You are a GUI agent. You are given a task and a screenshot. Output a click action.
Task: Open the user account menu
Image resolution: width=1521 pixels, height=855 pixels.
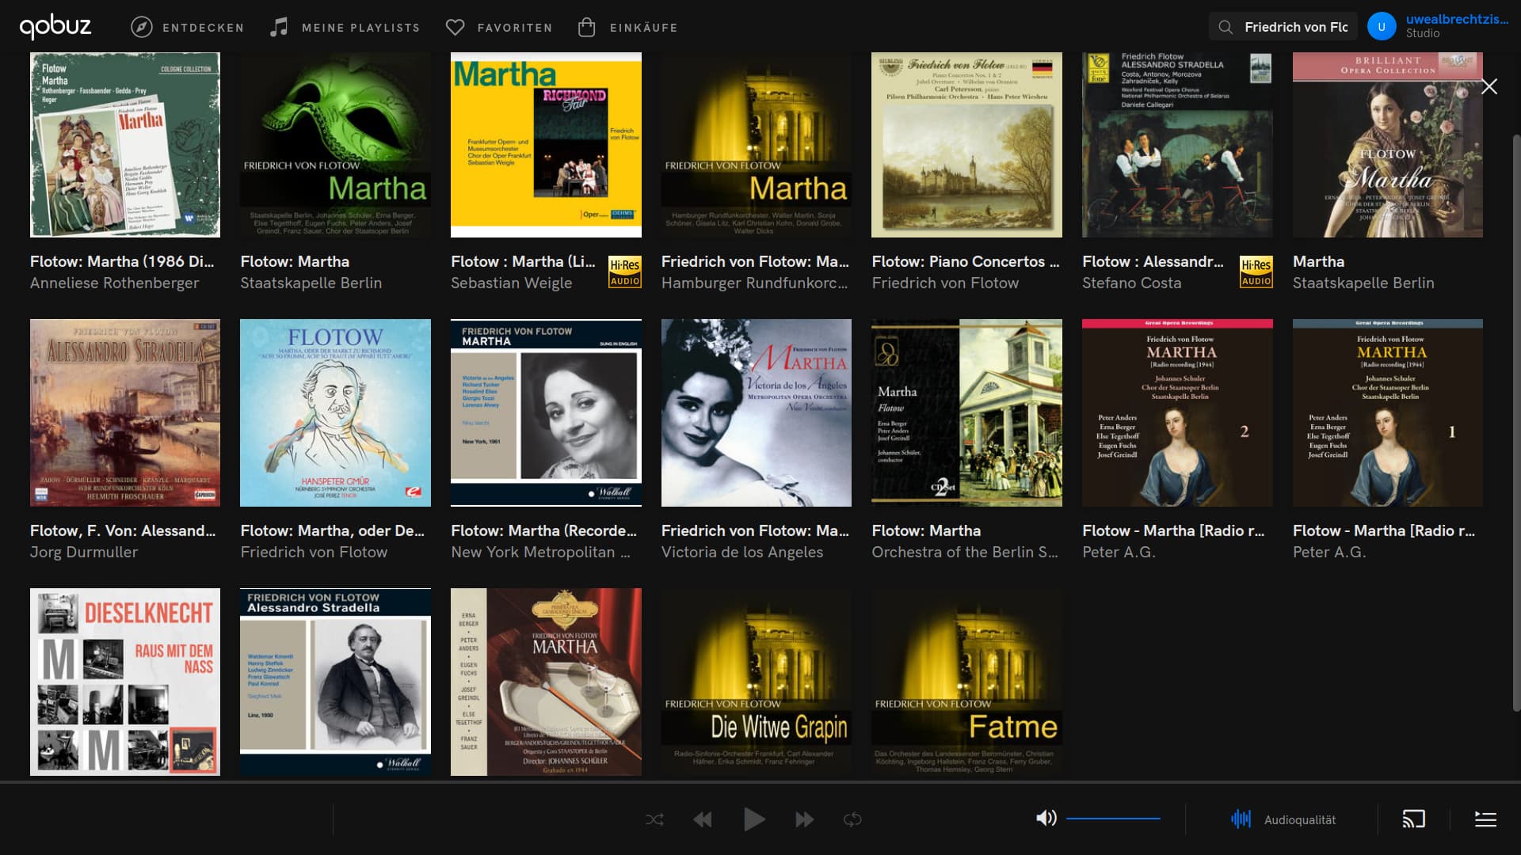click(x=1381, y=27)
